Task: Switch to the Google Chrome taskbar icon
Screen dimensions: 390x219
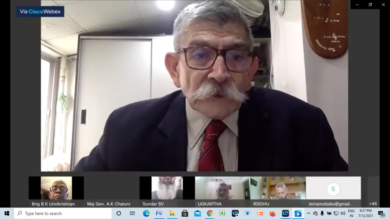Action: 210,214
